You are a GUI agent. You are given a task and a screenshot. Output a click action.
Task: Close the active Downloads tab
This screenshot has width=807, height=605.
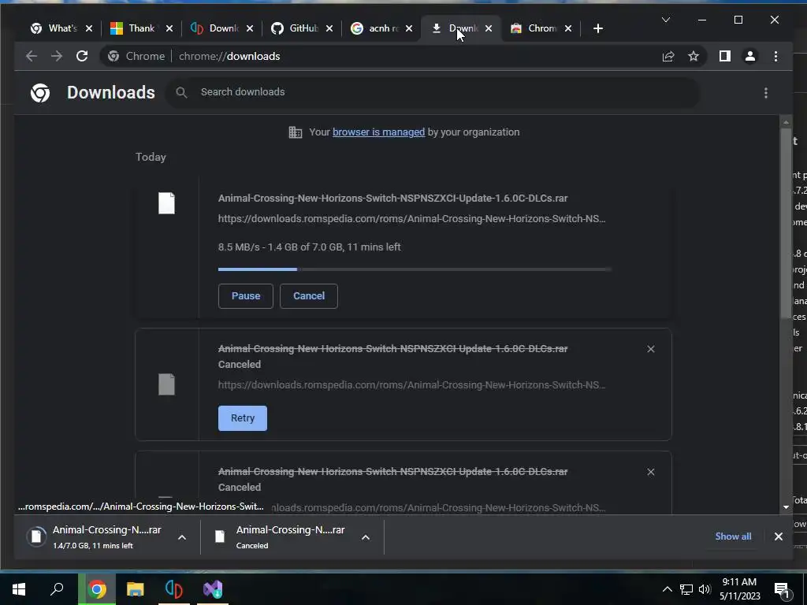489,28
